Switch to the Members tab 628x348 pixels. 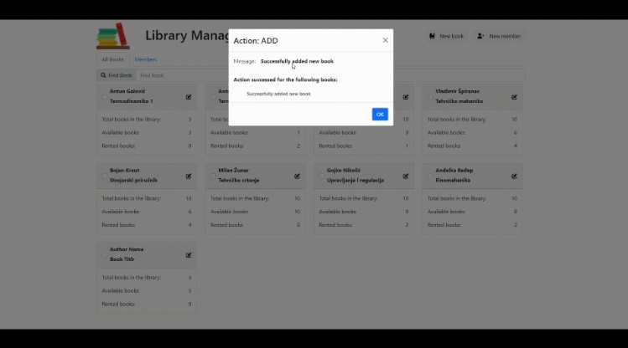[146, 59]
